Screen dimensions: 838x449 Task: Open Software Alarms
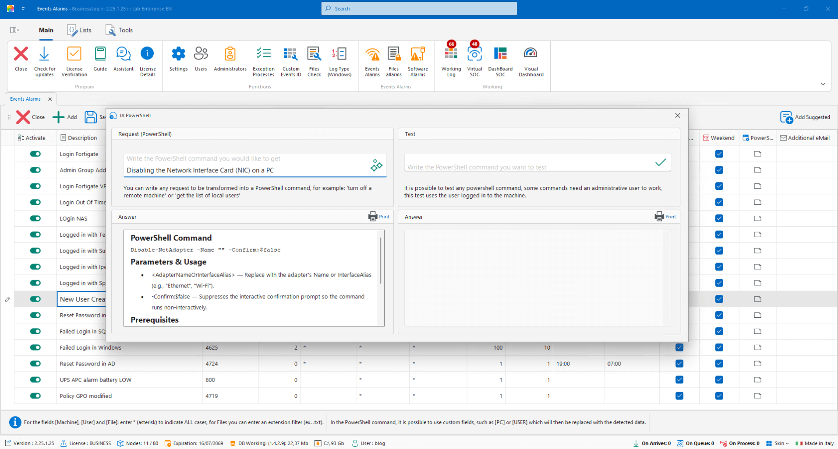click(x=417, y=61)
